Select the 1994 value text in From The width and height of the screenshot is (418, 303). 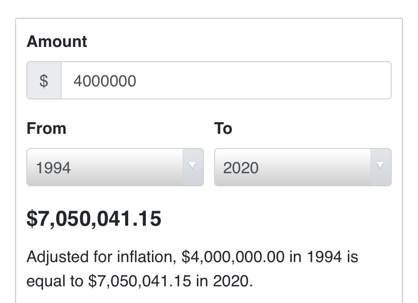[x=54, y=168]
